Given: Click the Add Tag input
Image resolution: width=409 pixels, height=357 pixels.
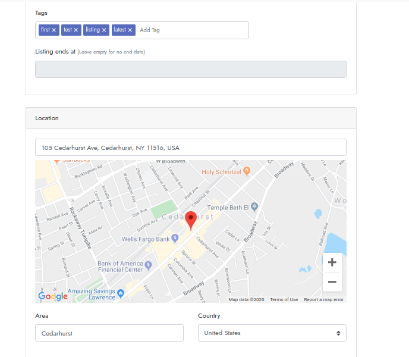Looking at the screenshot, I should pos(193,30).
